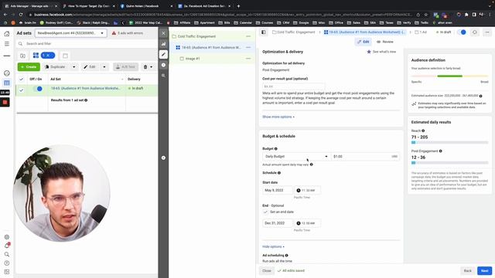Open the Daily Budget dropdown
Viewport: 495px width, 278px height.
296,156
